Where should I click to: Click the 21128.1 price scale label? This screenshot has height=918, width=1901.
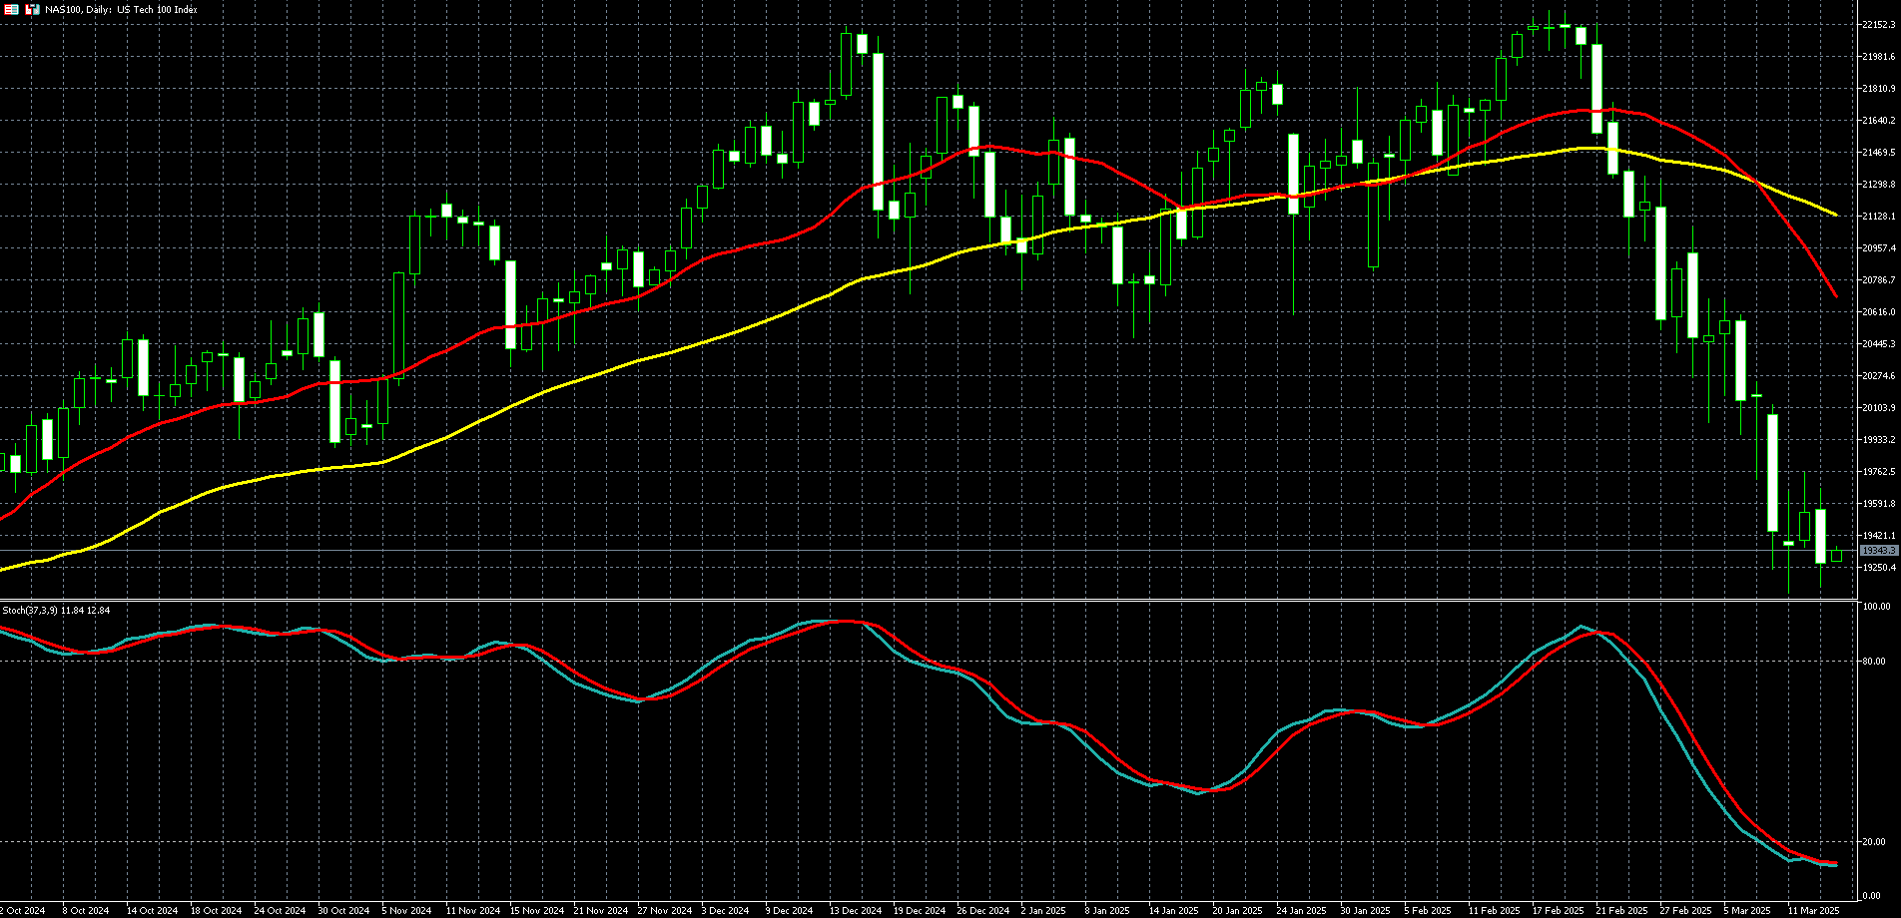1878,216
